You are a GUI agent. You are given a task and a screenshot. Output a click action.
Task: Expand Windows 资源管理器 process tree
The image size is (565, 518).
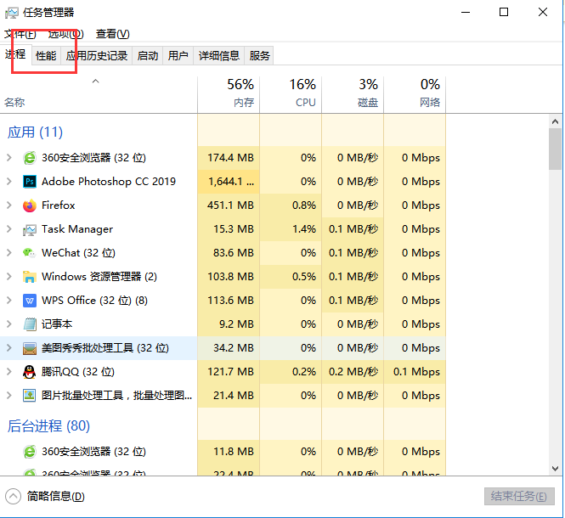9,277
